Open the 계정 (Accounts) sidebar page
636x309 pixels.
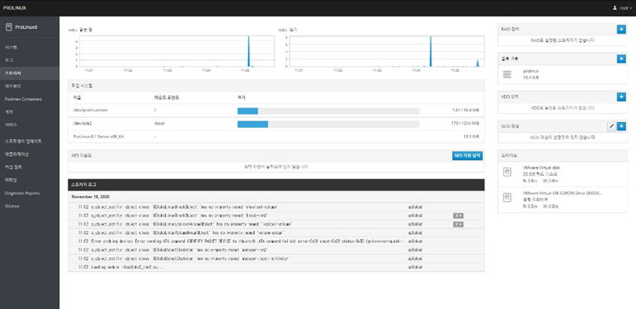tap(30, 112)
